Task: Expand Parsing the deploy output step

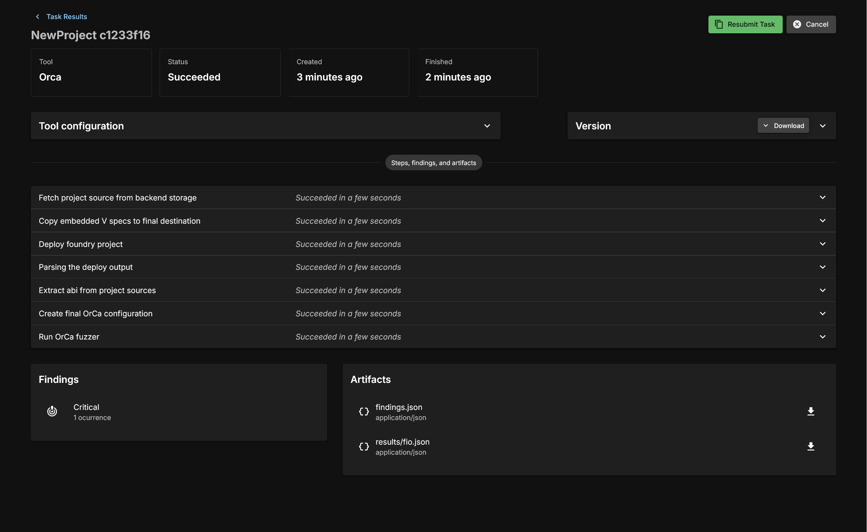Action: 823,267
